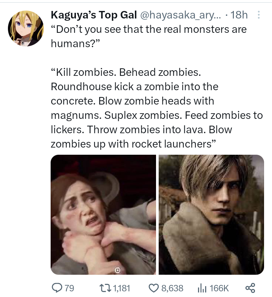Open the right image of the blond man
The height and width of the screenshot is (297, 272).
pyautogui.click(x=211, y=214)
